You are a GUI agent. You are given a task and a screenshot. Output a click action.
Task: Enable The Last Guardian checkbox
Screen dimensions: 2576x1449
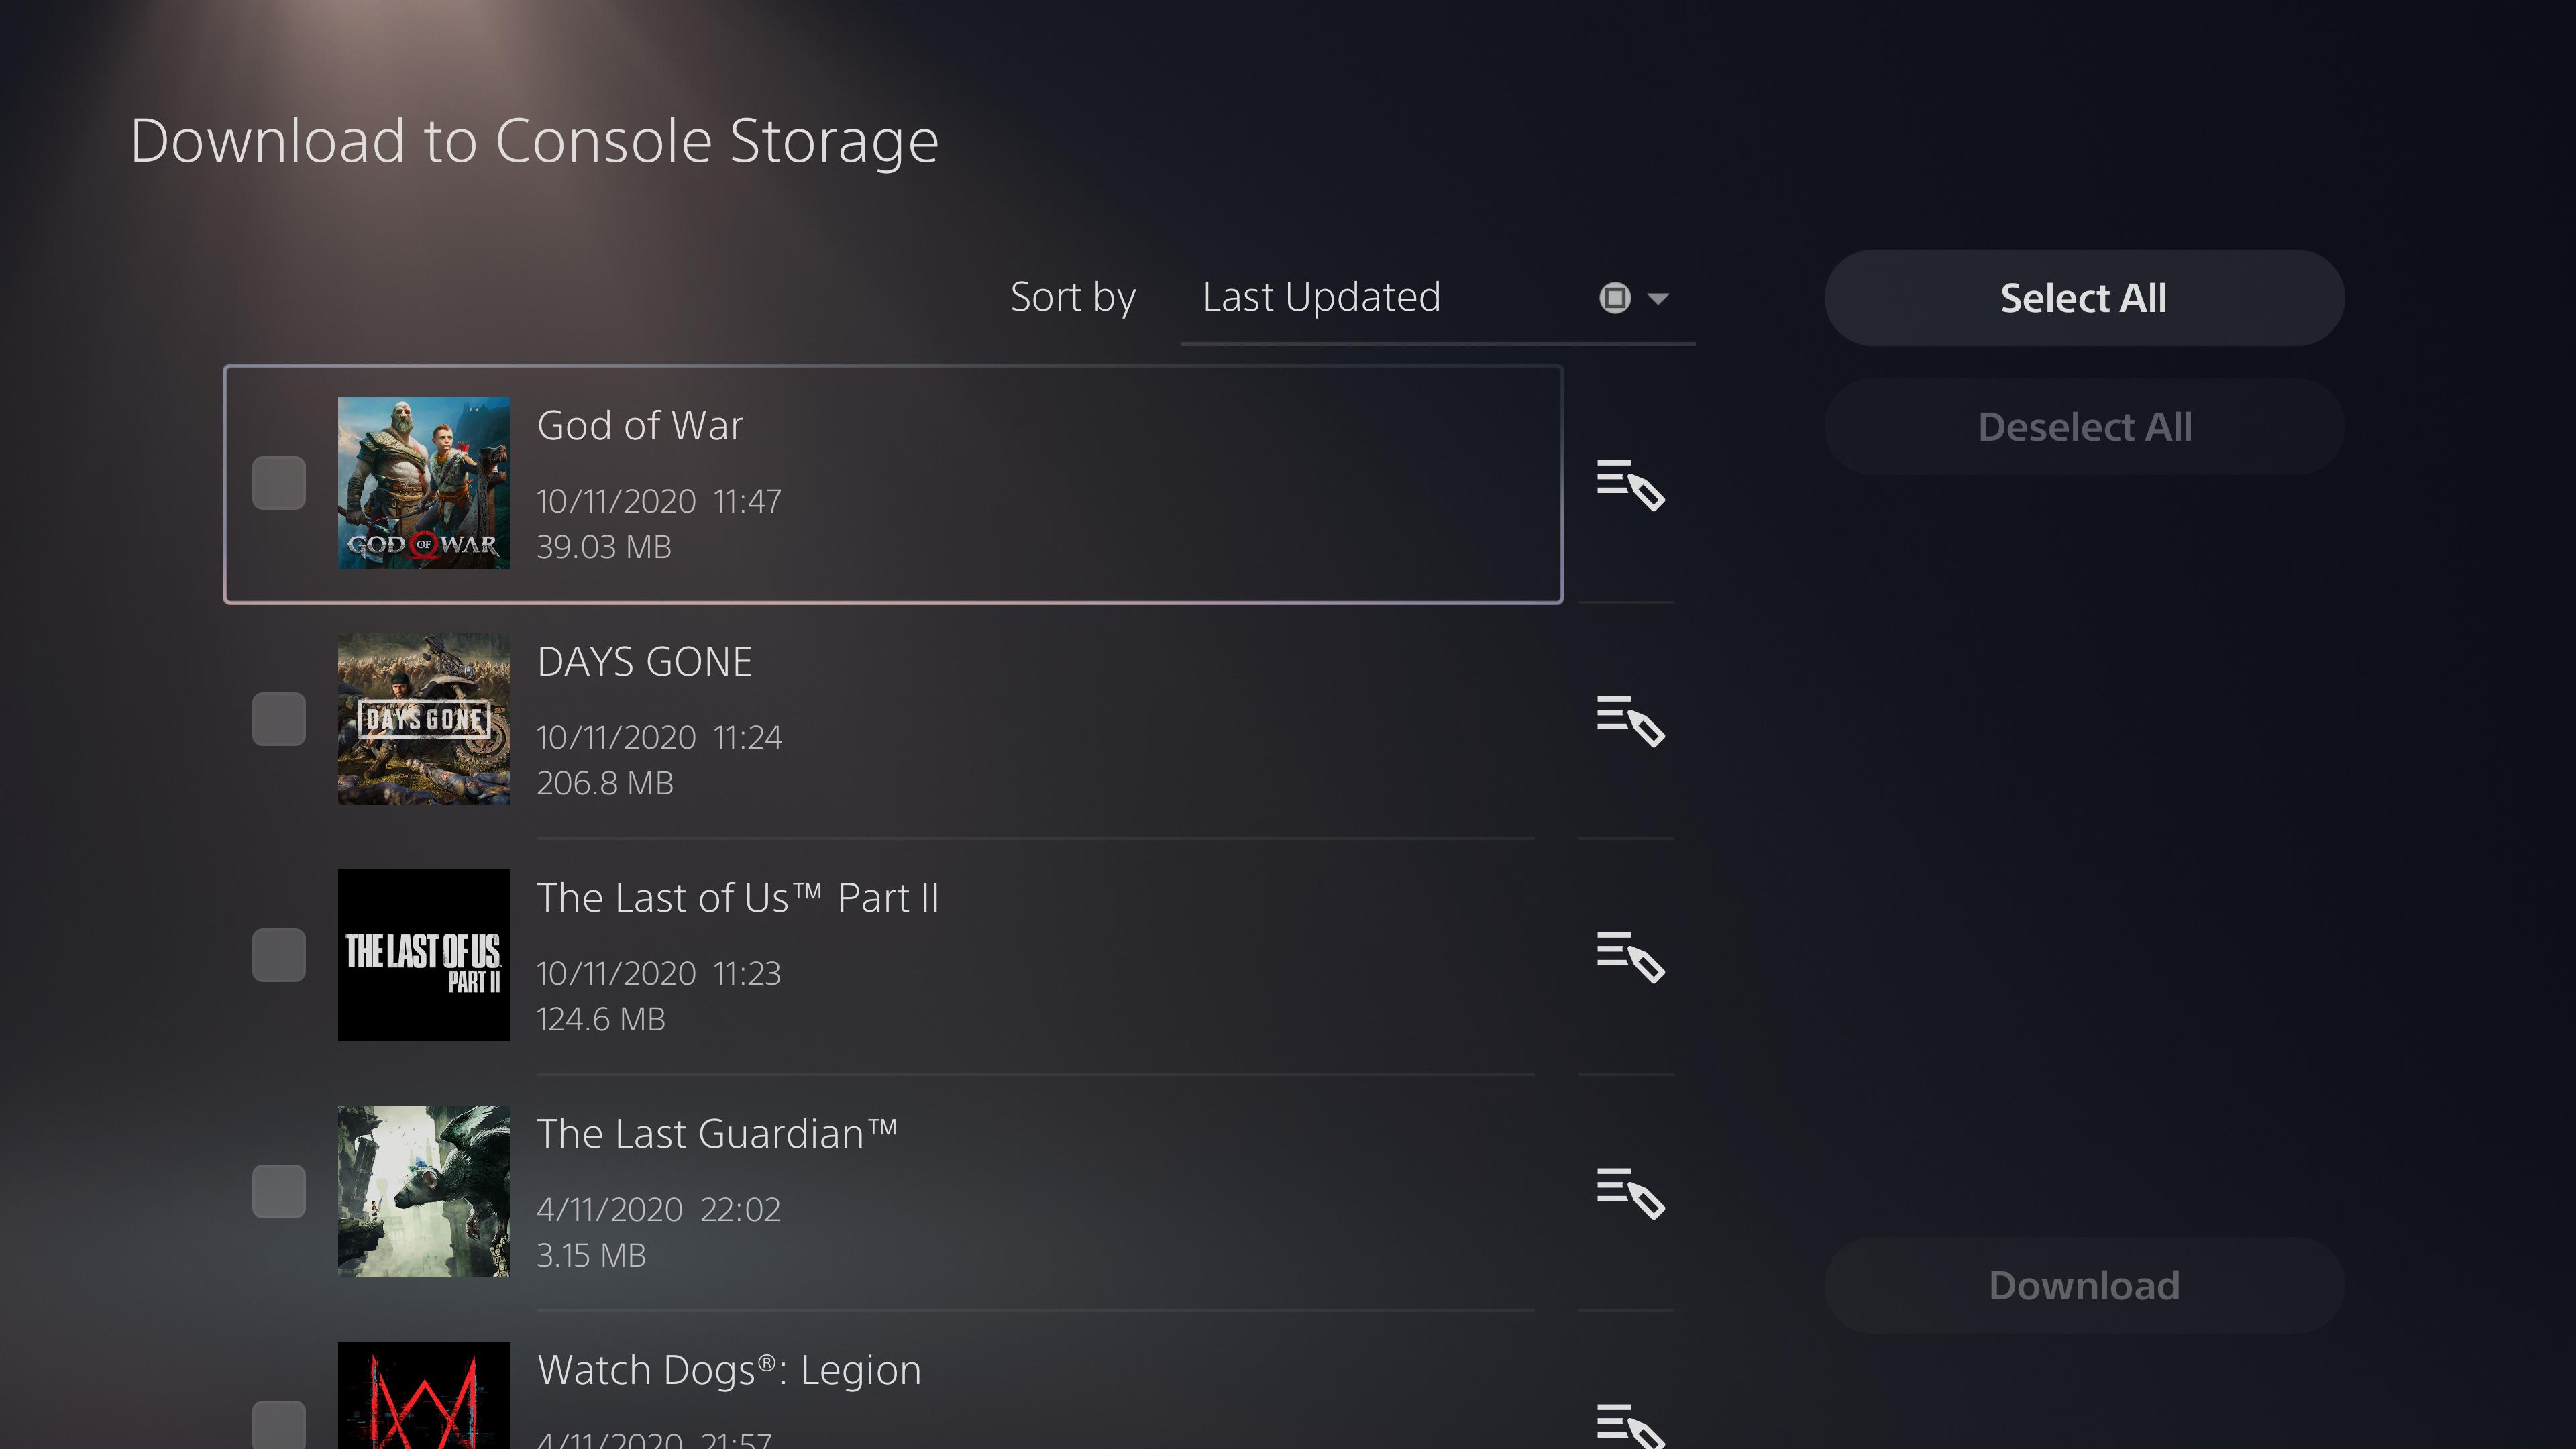[x=278, y=1189]
